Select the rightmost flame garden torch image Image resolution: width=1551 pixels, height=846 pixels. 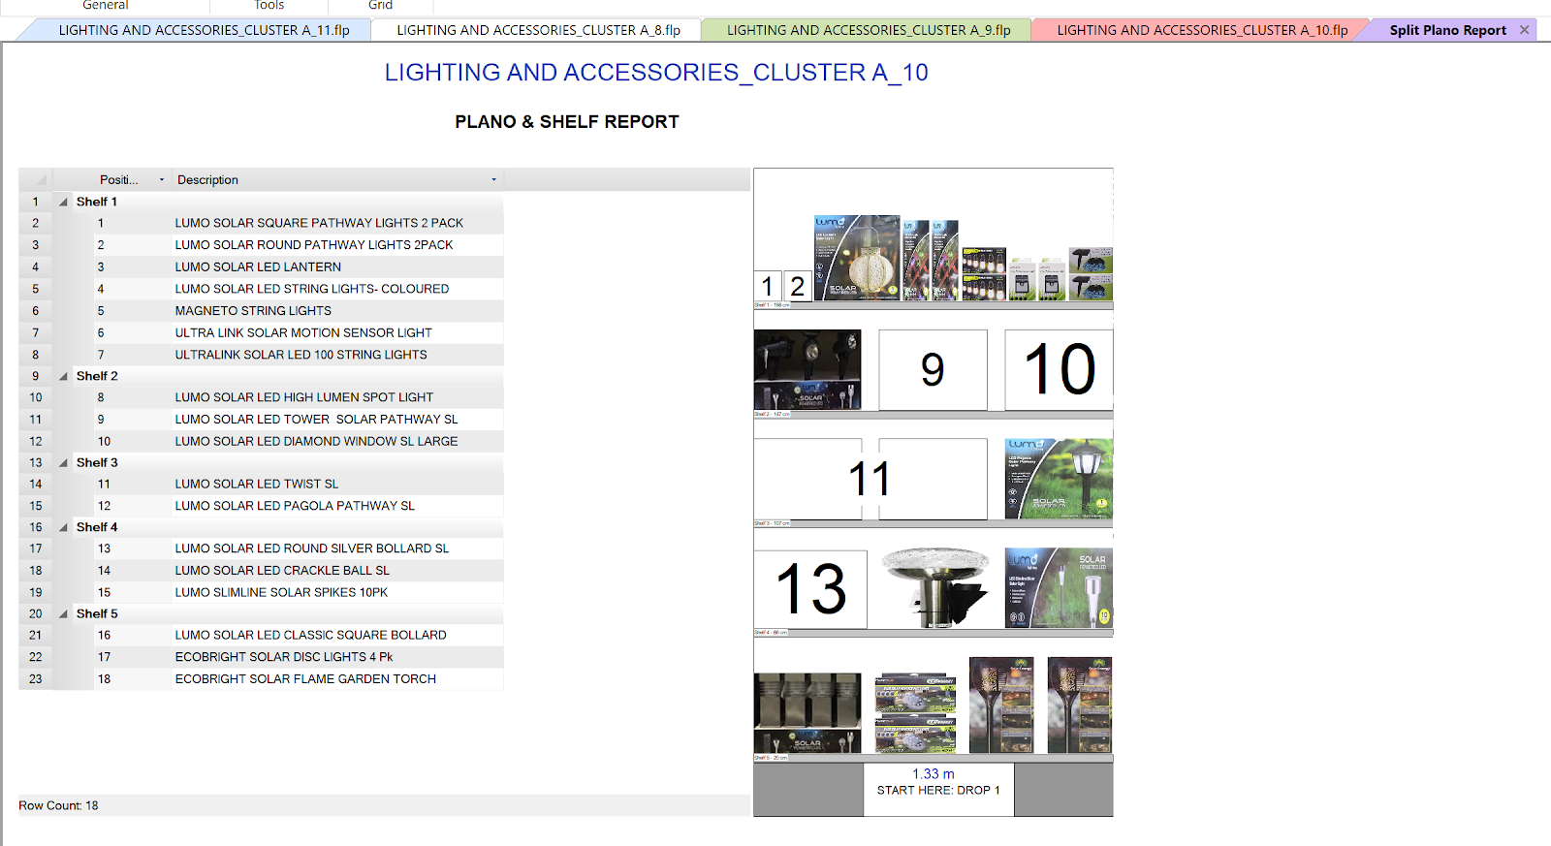coord(1080,705)
